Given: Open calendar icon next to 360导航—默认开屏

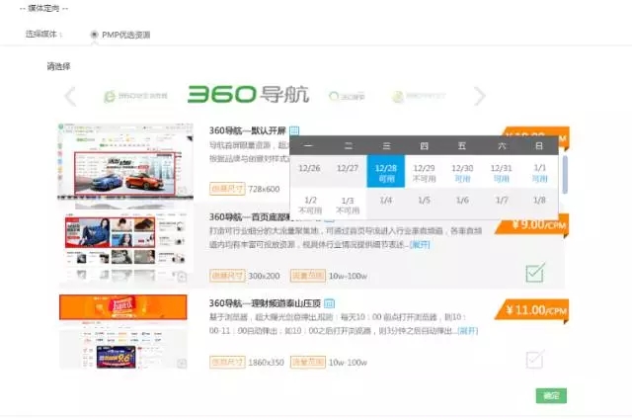Looking at the screenshot, I should 294,130.
